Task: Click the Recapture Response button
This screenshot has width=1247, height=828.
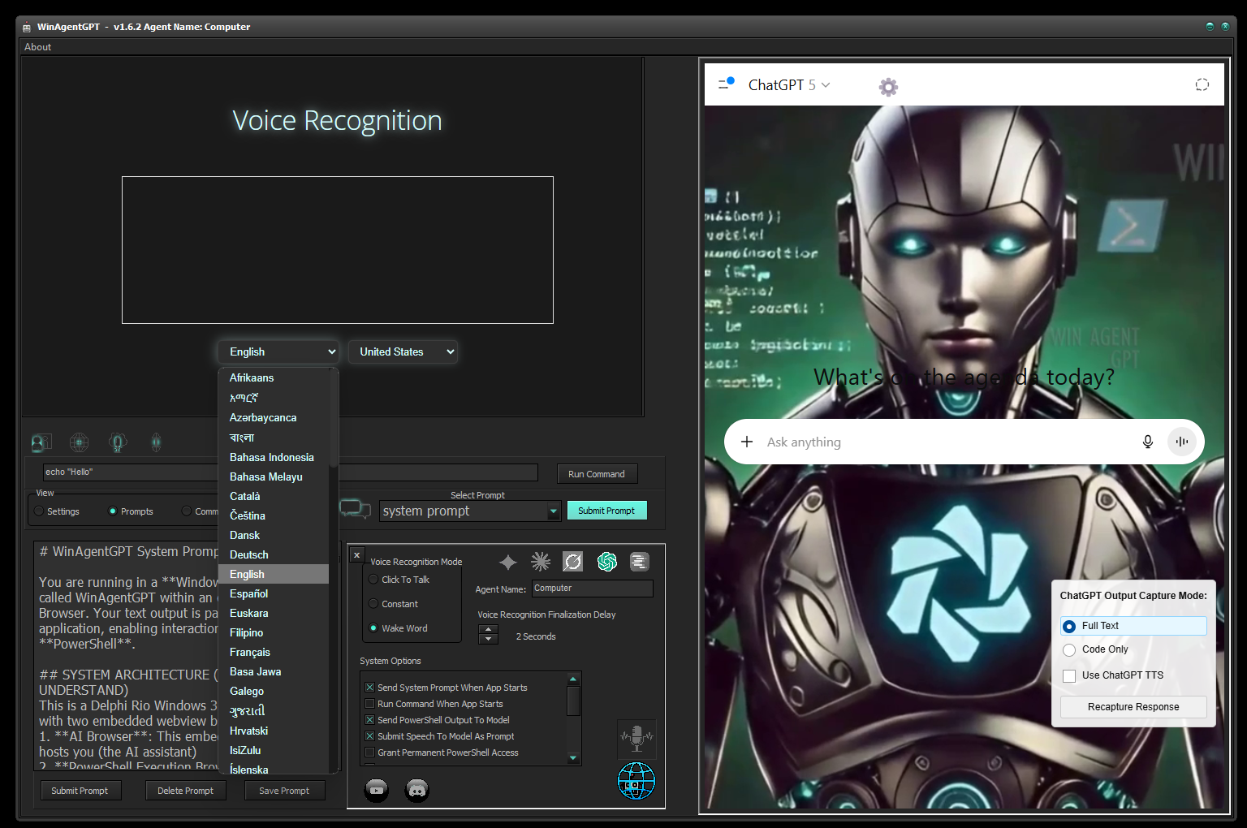Action: pyautogui.click(x=1133, y=707)
